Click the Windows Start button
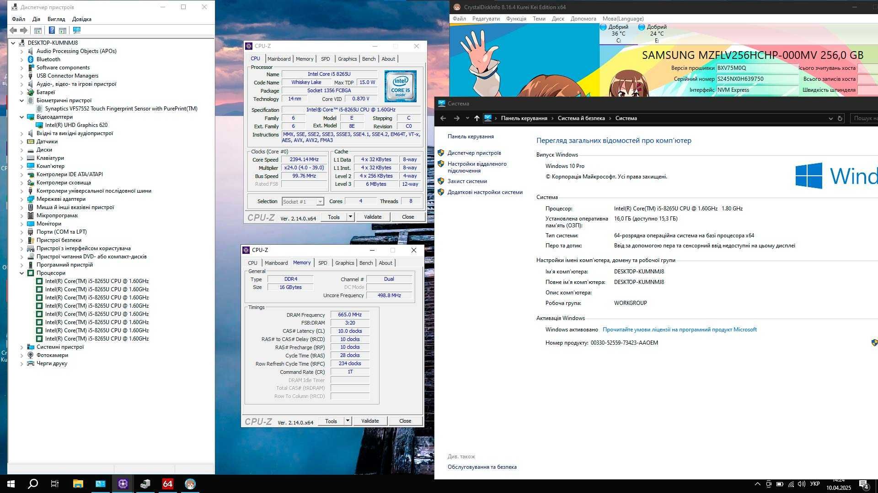Screen dimensions: 878x493 [11, 484]
